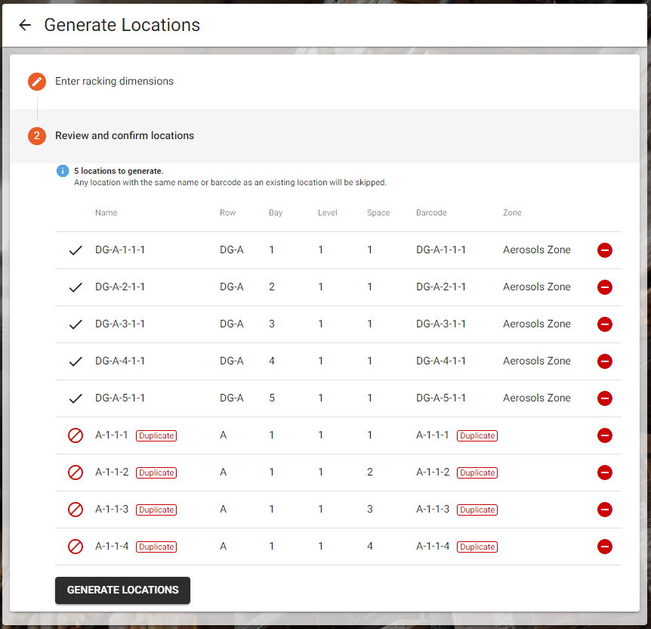Click the checkmark for DG-A-4-1-1
The width and height of the screenshot is (651, 629).
[x=76, y=361]
